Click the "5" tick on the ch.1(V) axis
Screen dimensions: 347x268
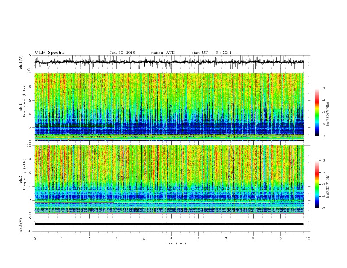30,56
